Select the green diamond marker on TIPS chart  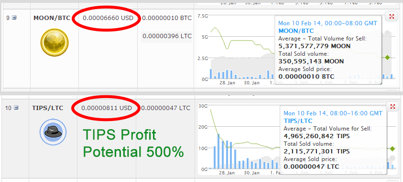pyautogui.click(x=392, y=149)
